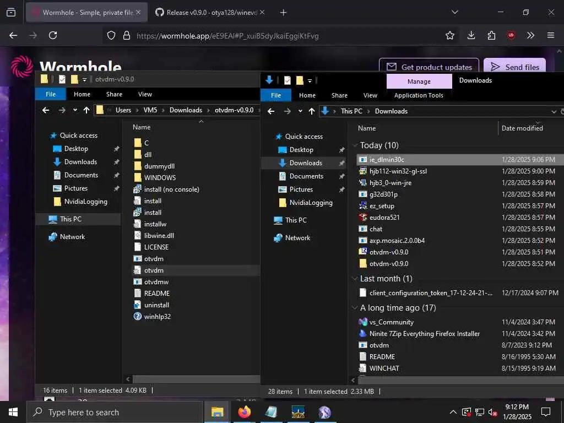Screen dimensions: 564x423
Task: Collapse A long time ago (17) group
Action: pos(355,308)
